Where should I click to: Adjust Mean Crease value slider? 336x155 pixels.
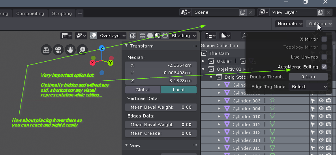(x=161, y=133)
